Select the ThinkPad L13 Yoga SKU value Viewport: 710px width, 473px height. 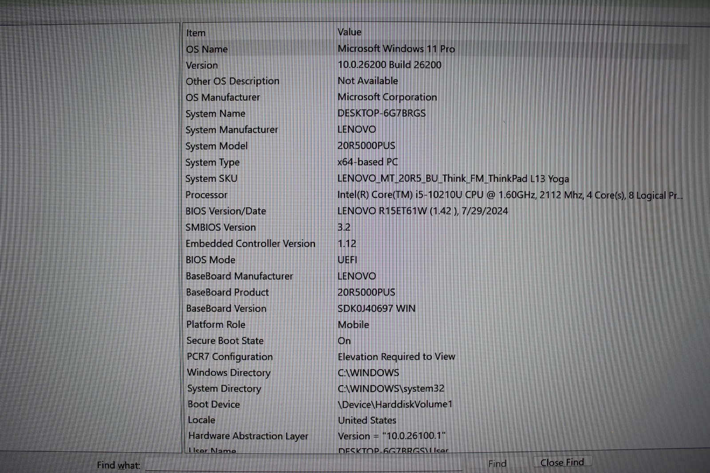pos(453,178)
